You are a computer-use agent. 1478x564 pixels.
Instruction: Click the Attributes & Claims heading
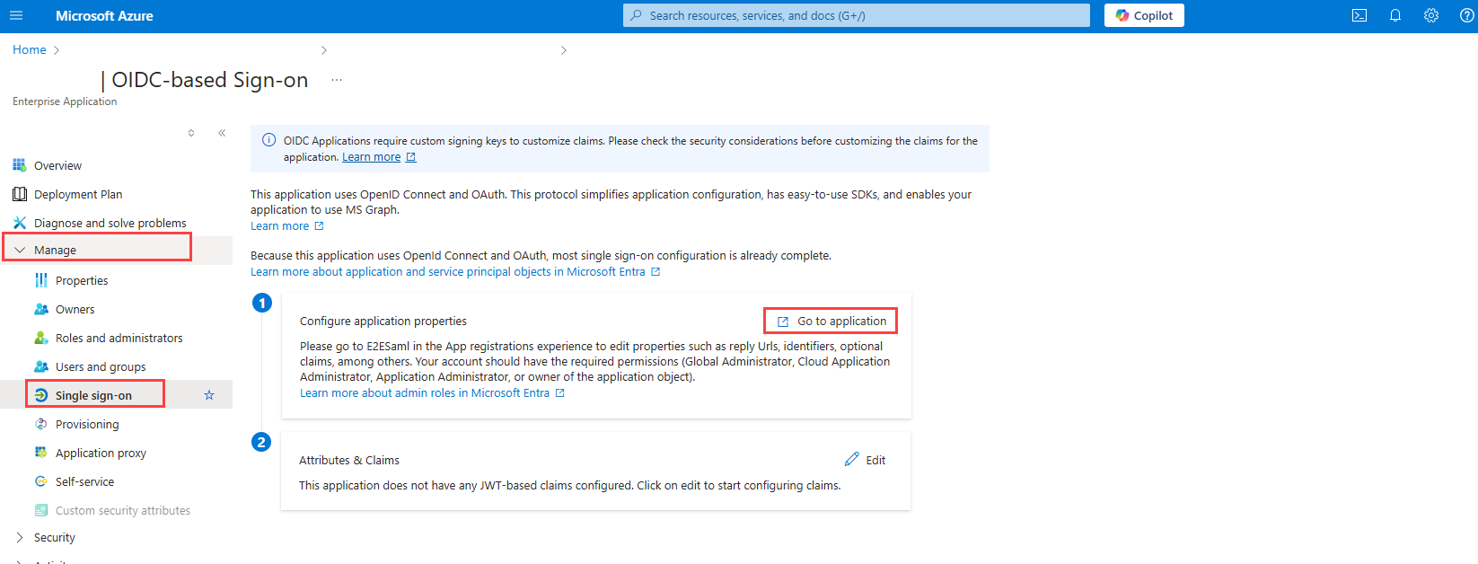pos(349,460)
